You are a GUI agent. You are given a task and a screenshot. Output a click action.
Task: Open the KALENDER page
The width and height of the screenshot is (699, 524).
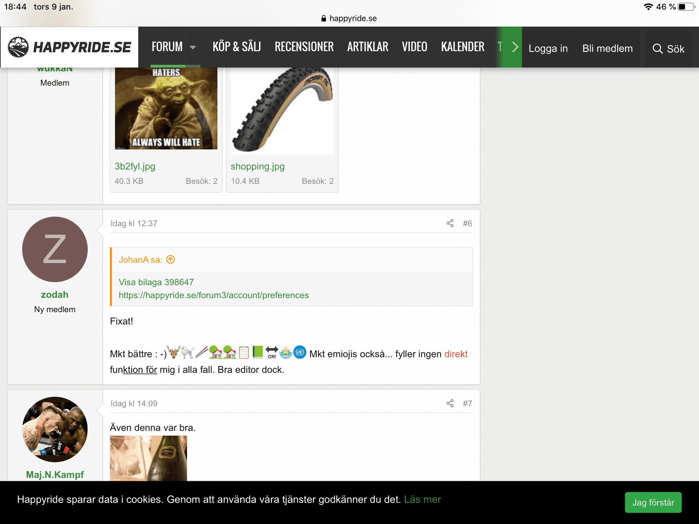coord(463,47)
